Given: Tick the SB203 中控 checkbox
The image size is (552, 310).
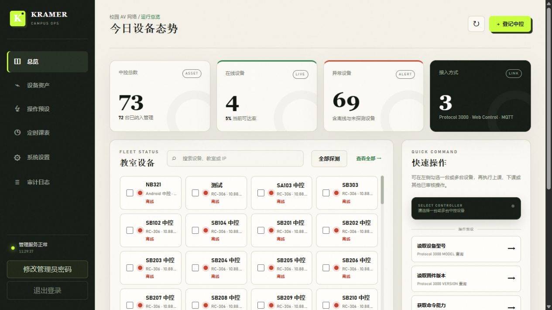Looking at the screenshot, I should 130,268.
